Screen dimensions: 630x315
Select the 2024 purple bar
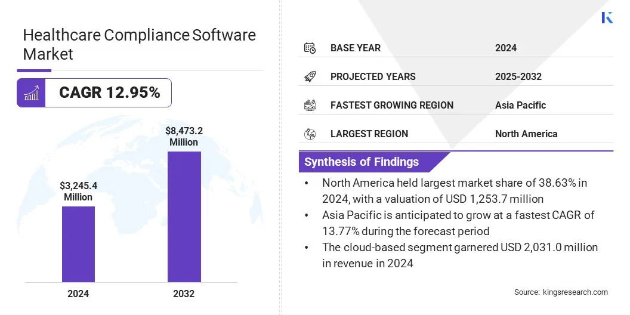(x=78, y=244)
